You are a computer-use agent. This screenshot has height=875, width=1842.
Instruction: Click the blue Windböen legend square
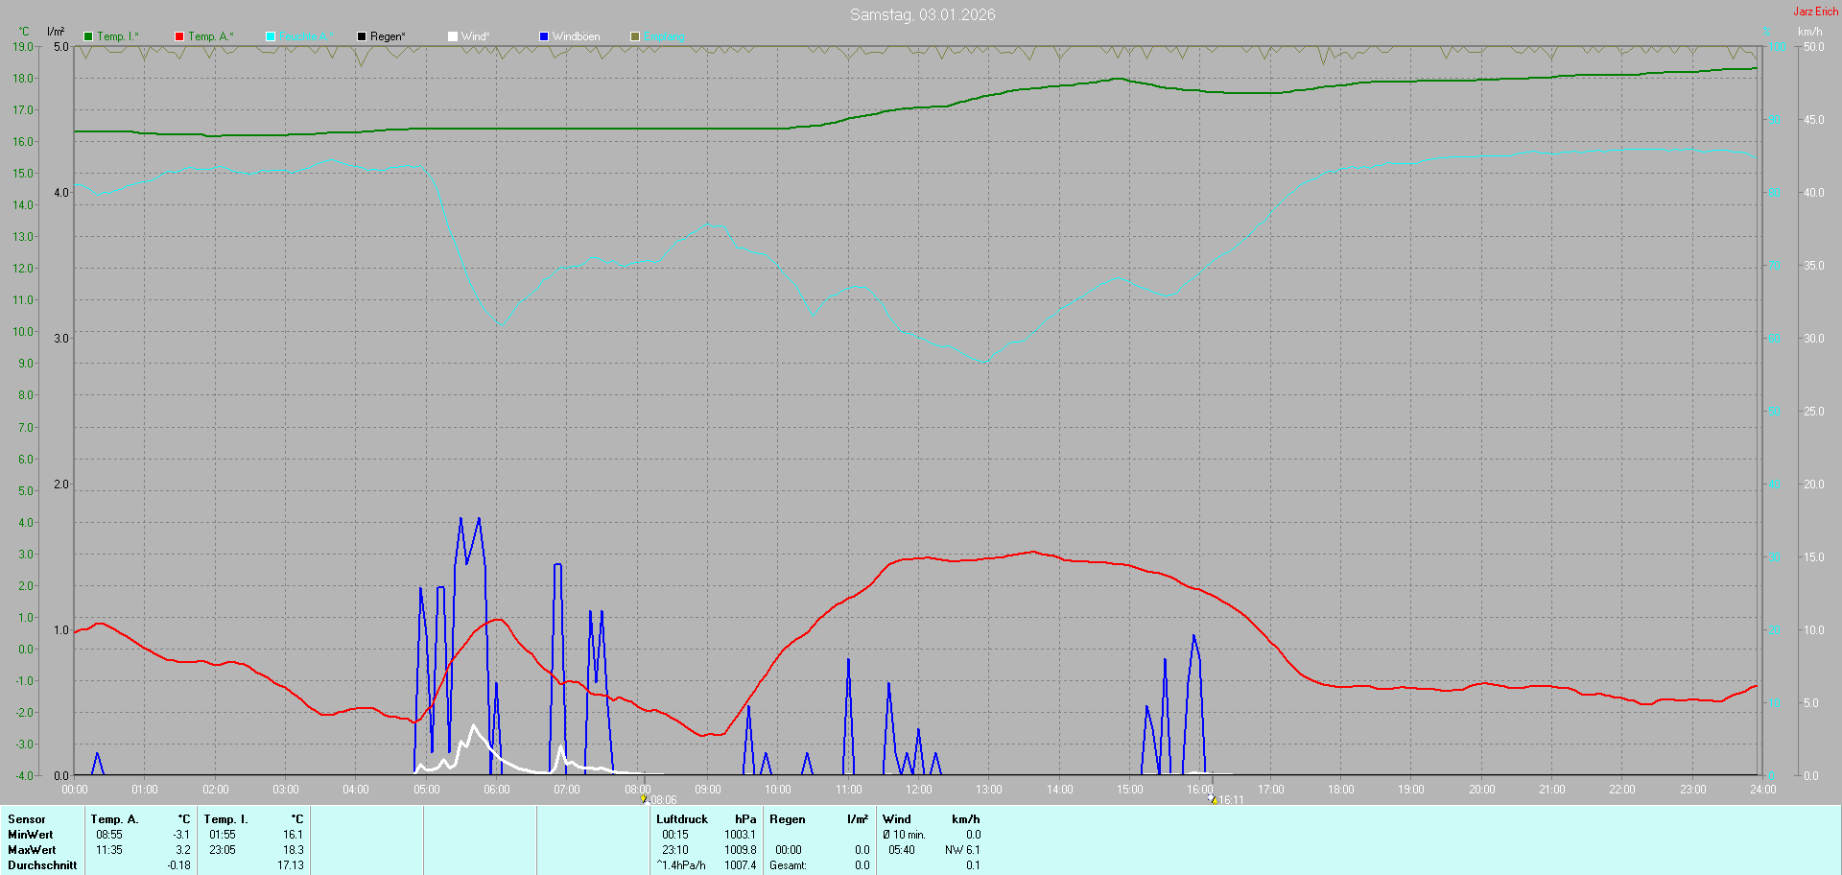coord(544,36)
